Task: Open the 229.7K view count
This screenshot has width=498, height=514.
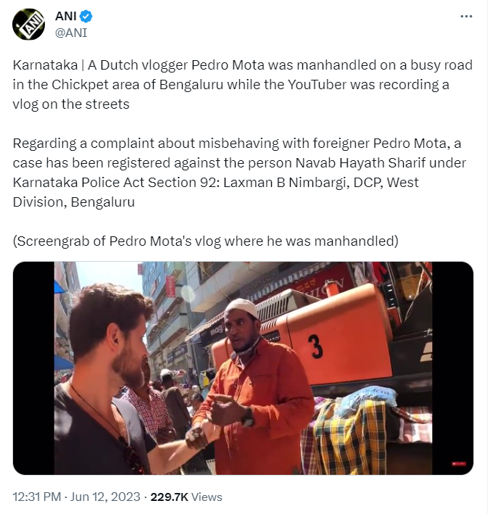Action: click(169, 497)
